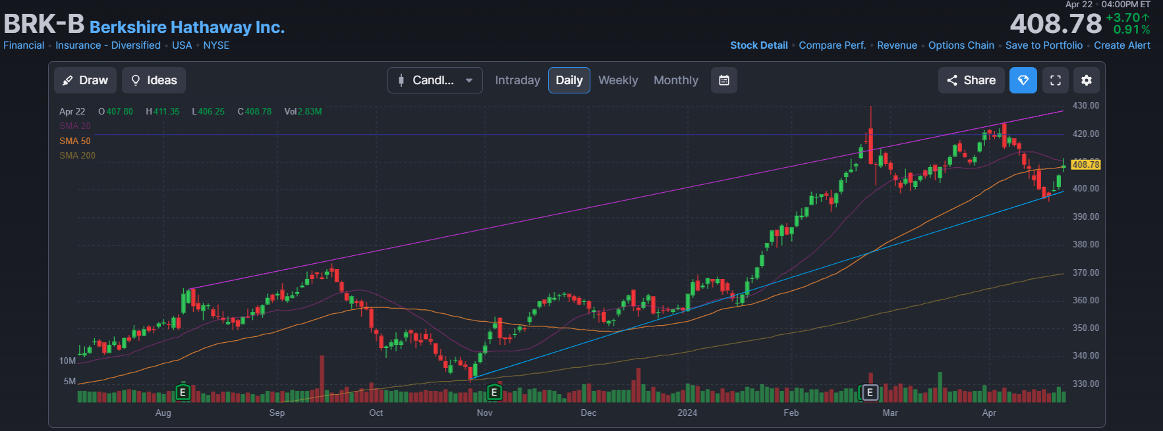Toggle the SMA 20 indicator label
The width and height of the screenshot is (1163, 431).
[74, 126]
